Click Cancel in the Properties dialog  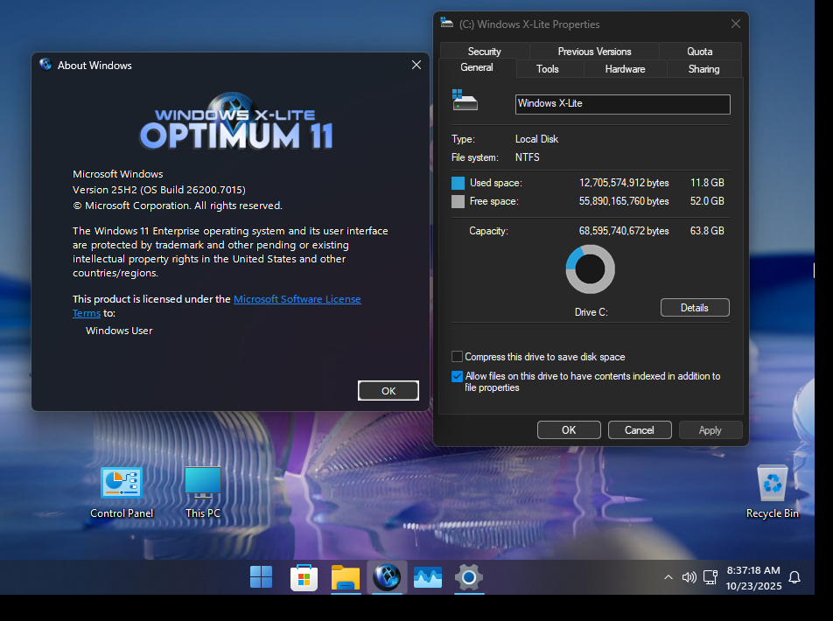pos(640,429)
